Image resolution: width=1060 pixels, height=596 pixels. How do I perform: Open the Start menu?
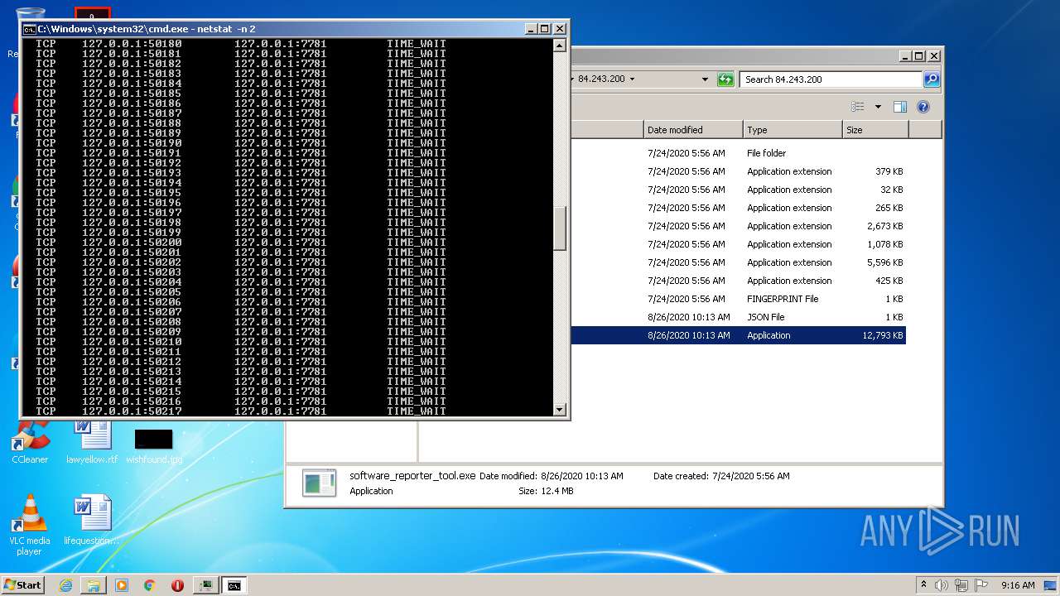pyautogui.click(x=22, y=584)
